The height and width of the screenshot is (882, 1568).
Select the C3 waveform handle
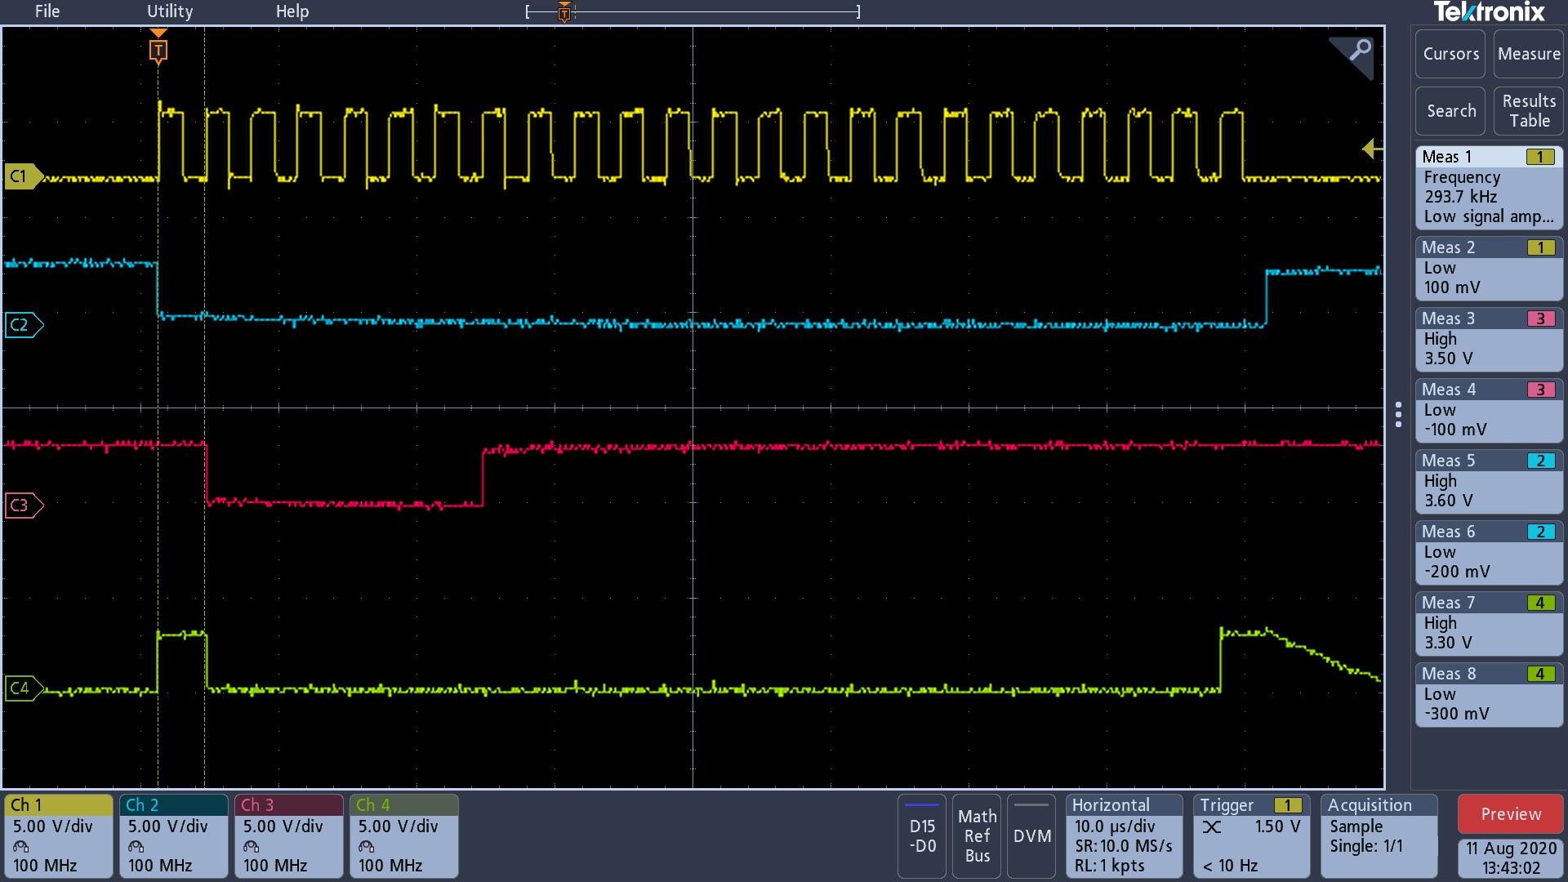pyautogui.click(x=22, y=506)
